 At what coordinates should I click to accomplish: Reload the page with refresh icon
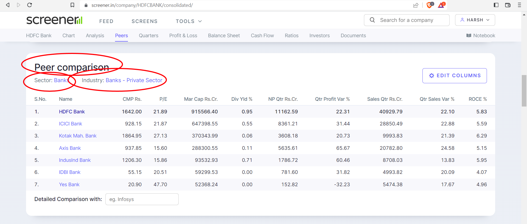[x=30, y=5]
